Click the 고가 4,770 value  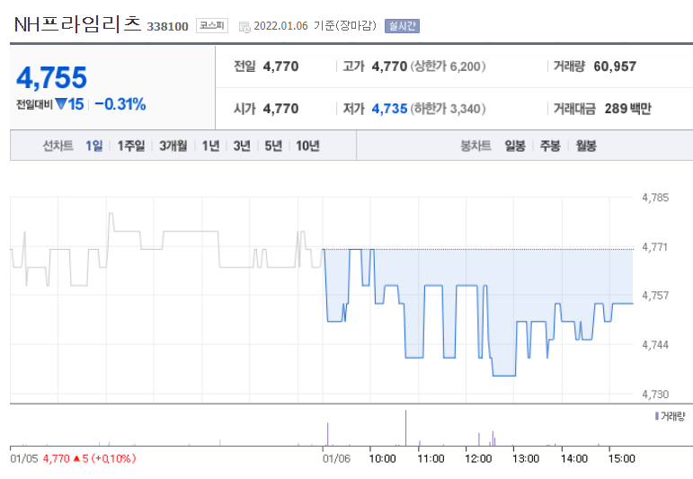[x=389, y=67]
